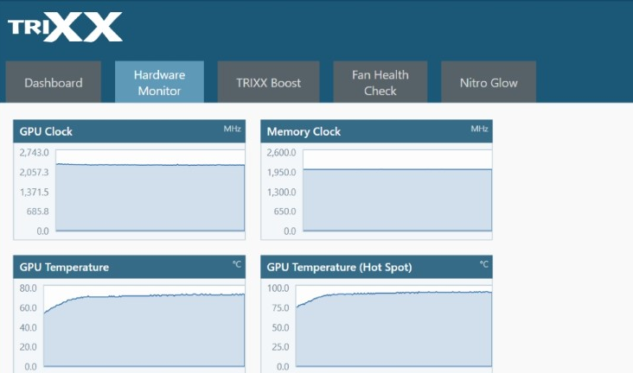This screenshot has height=373, width=633.
Task: Click the 1,950.0 axis label
Action: tap(281, 172)
